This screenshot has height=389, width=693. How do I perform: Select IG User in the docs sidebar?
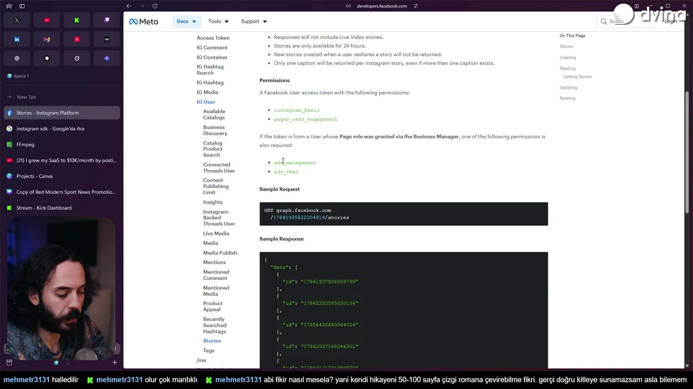pos(206,102)
